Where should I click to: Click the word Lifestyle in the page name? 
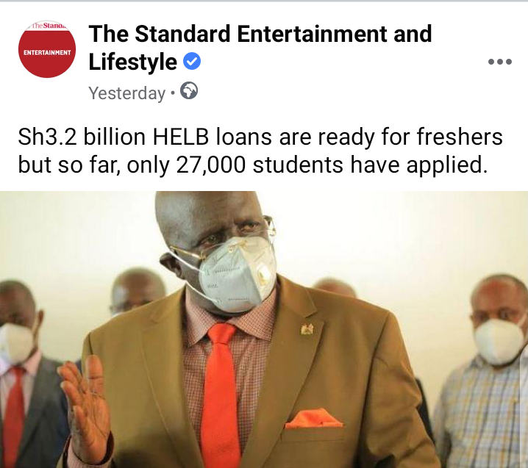[132, 62]
